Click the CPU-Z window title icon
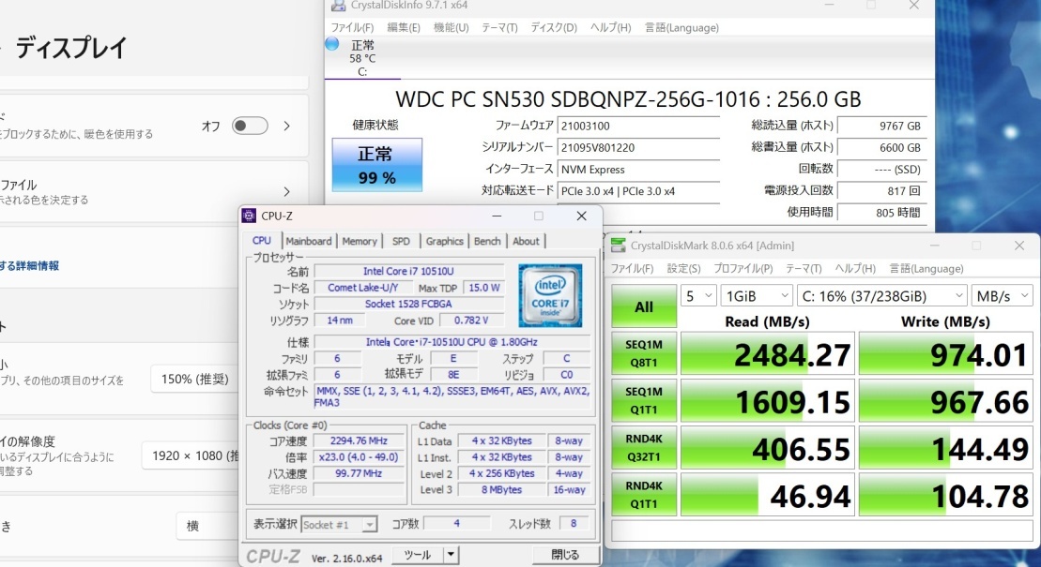The height and width of the screenshot is (567, 1041). [x=249, y=216]
